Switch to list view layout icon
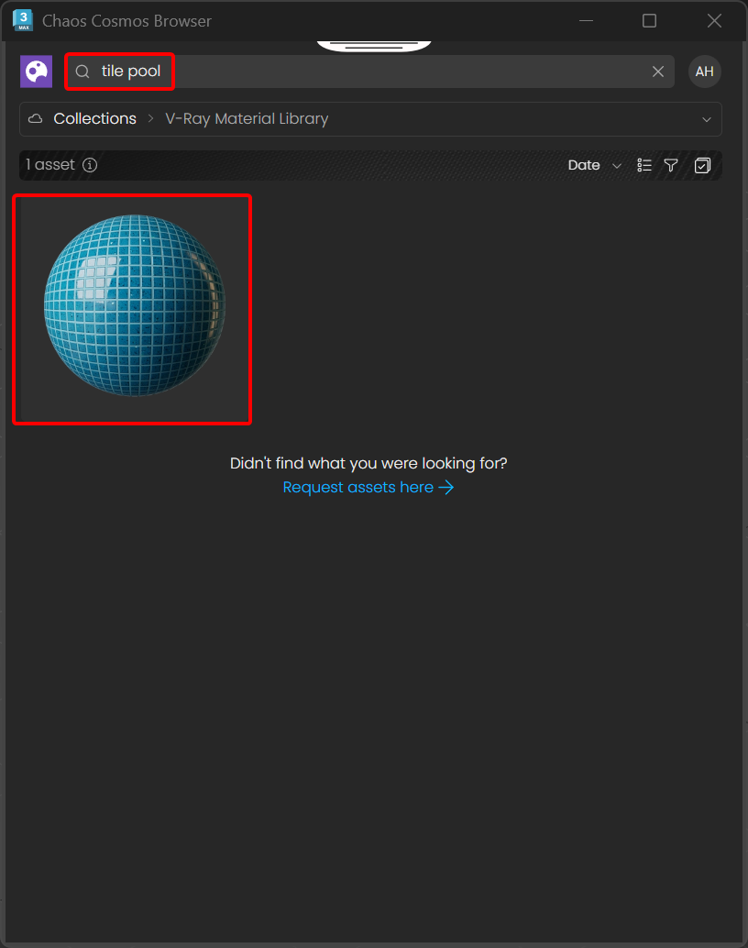 point(644,165)
